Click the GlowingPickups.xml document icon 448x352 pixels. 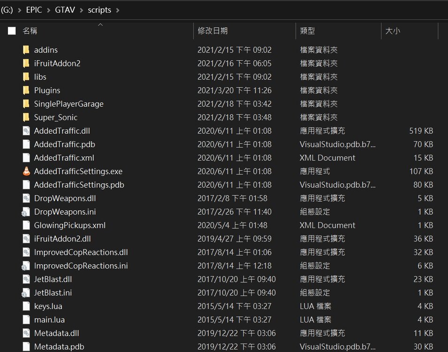(26, 225)
